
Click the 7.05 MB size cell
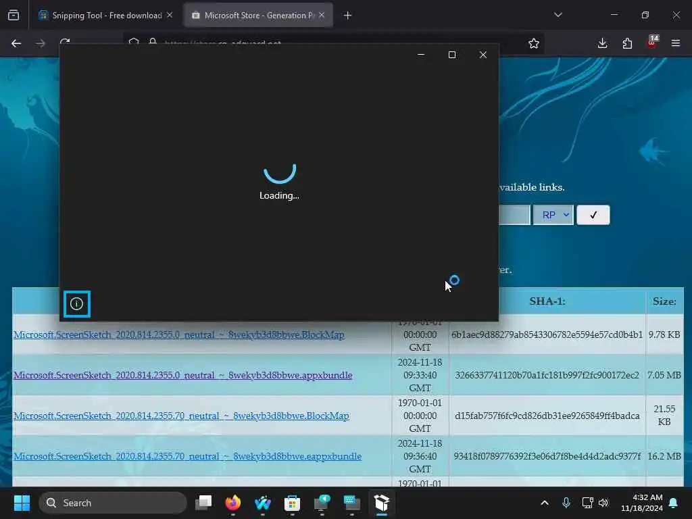(x=664, y=375)
